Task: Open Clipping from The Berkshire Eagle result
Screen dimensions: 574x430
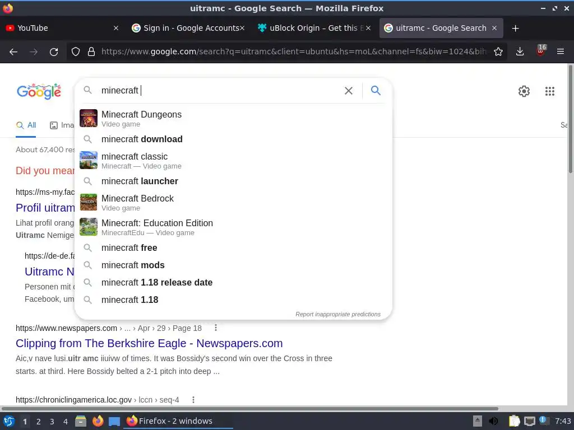Action: click(x=149, y=343)
